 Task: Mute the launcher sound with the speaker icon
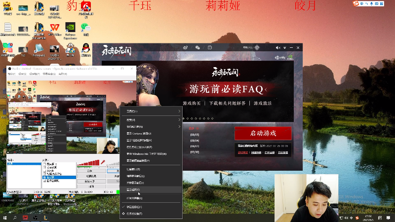pos(278,47)
